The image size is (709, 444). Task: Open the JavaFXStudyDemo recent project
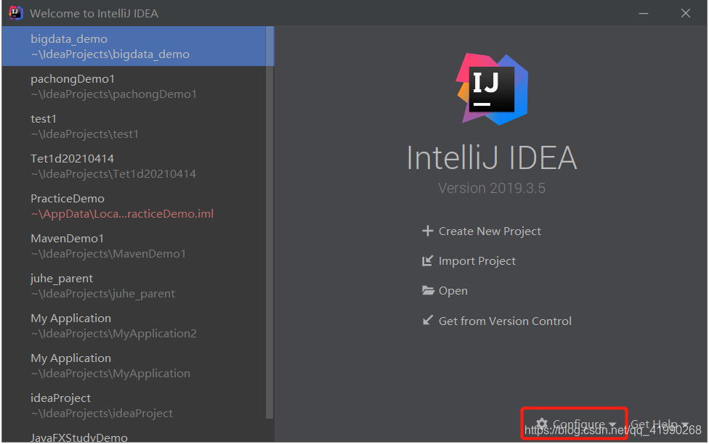(x=134, y=434)
